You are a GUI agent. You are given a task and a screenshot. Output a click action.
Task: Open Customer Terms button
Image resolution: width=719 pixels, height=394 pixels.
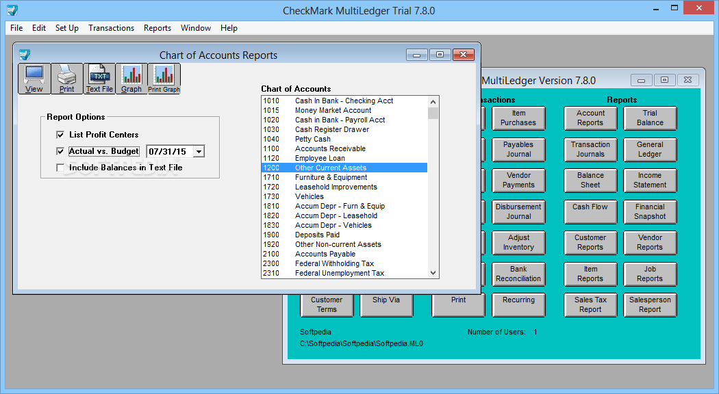(x=327, y=305)
